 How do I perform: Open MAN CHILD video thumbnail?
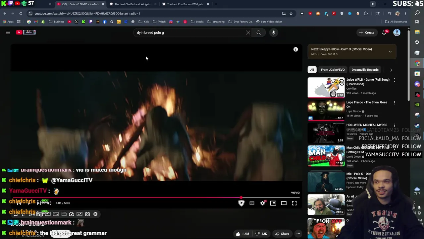point(326,155)
